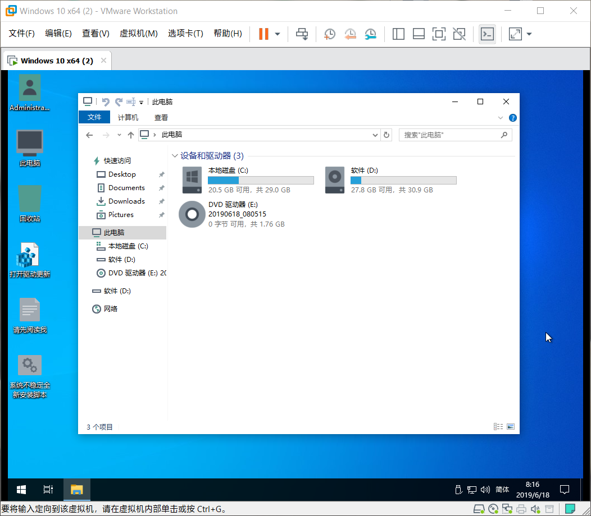Click the redo icon in quick access toolbar
Image resolution: width=591 pixels, height=516 pixels.
coord(119,102)
